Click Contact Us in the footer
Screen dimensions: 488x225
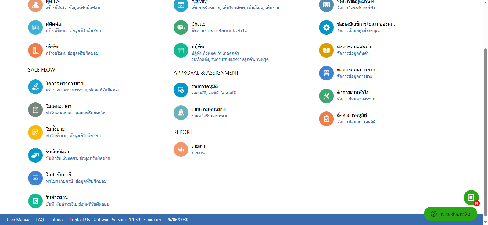point(80,220)
